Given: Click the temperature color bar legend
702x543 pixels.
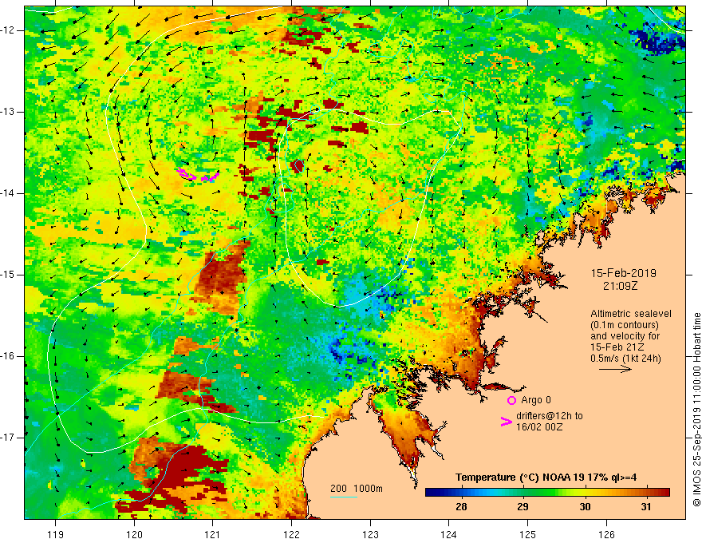Looking at the screenshot, I should point(547,493).
